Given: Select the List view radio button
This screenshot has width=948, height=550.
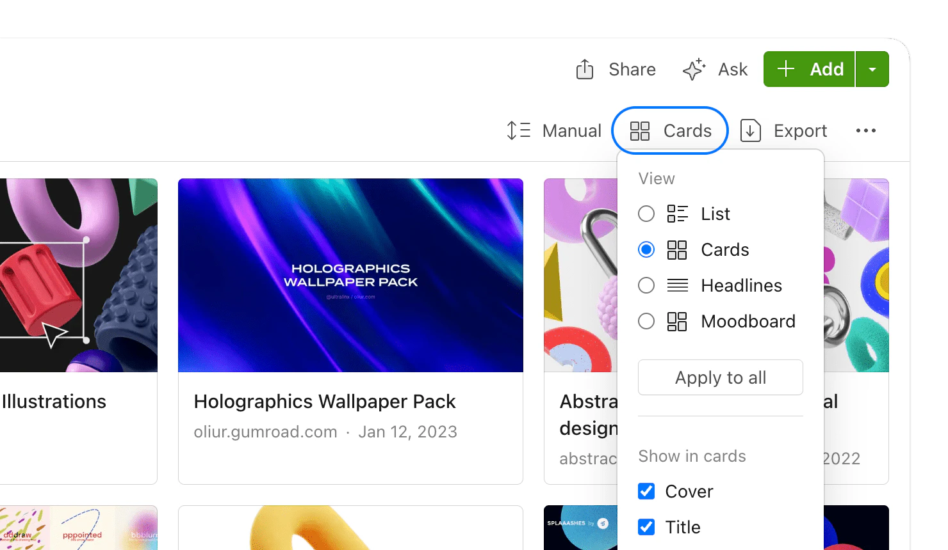Looking at the screenshot, I should tap(646, 214).
